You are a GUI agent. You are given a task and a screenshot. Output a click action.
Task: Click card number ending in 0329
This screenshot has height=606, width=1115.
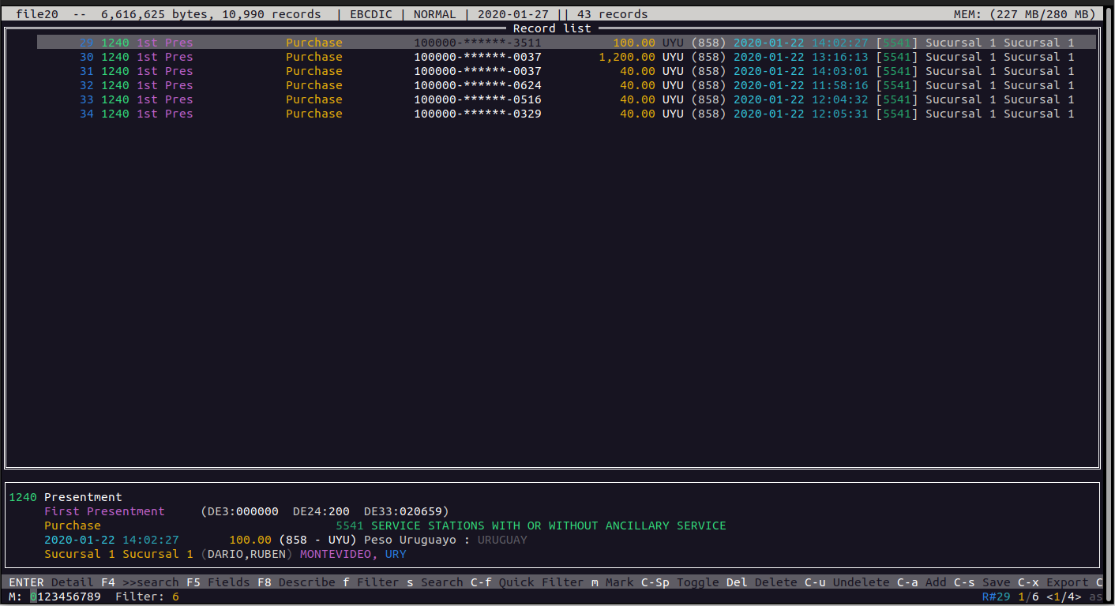[478, 114]
